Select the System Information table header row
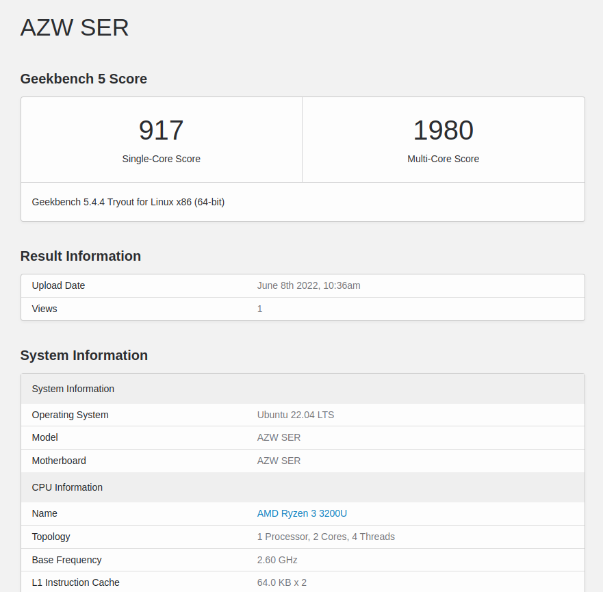Image resolution: width=603 pixels, height=592 pixels. (303, 389)
